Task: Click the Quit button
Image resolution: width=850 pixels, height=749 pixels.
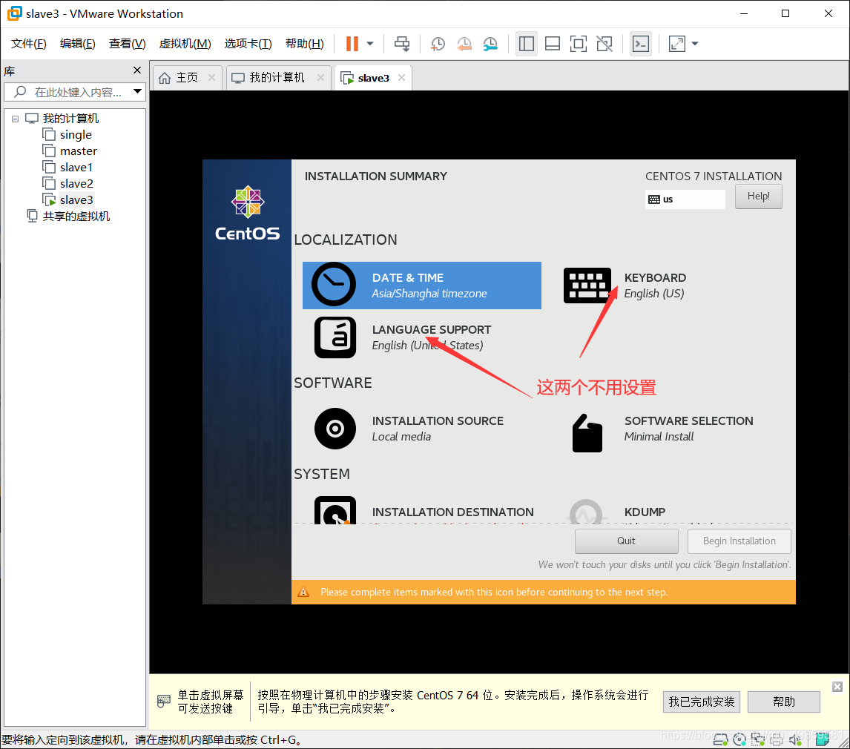Action: [x=626, y=541]
